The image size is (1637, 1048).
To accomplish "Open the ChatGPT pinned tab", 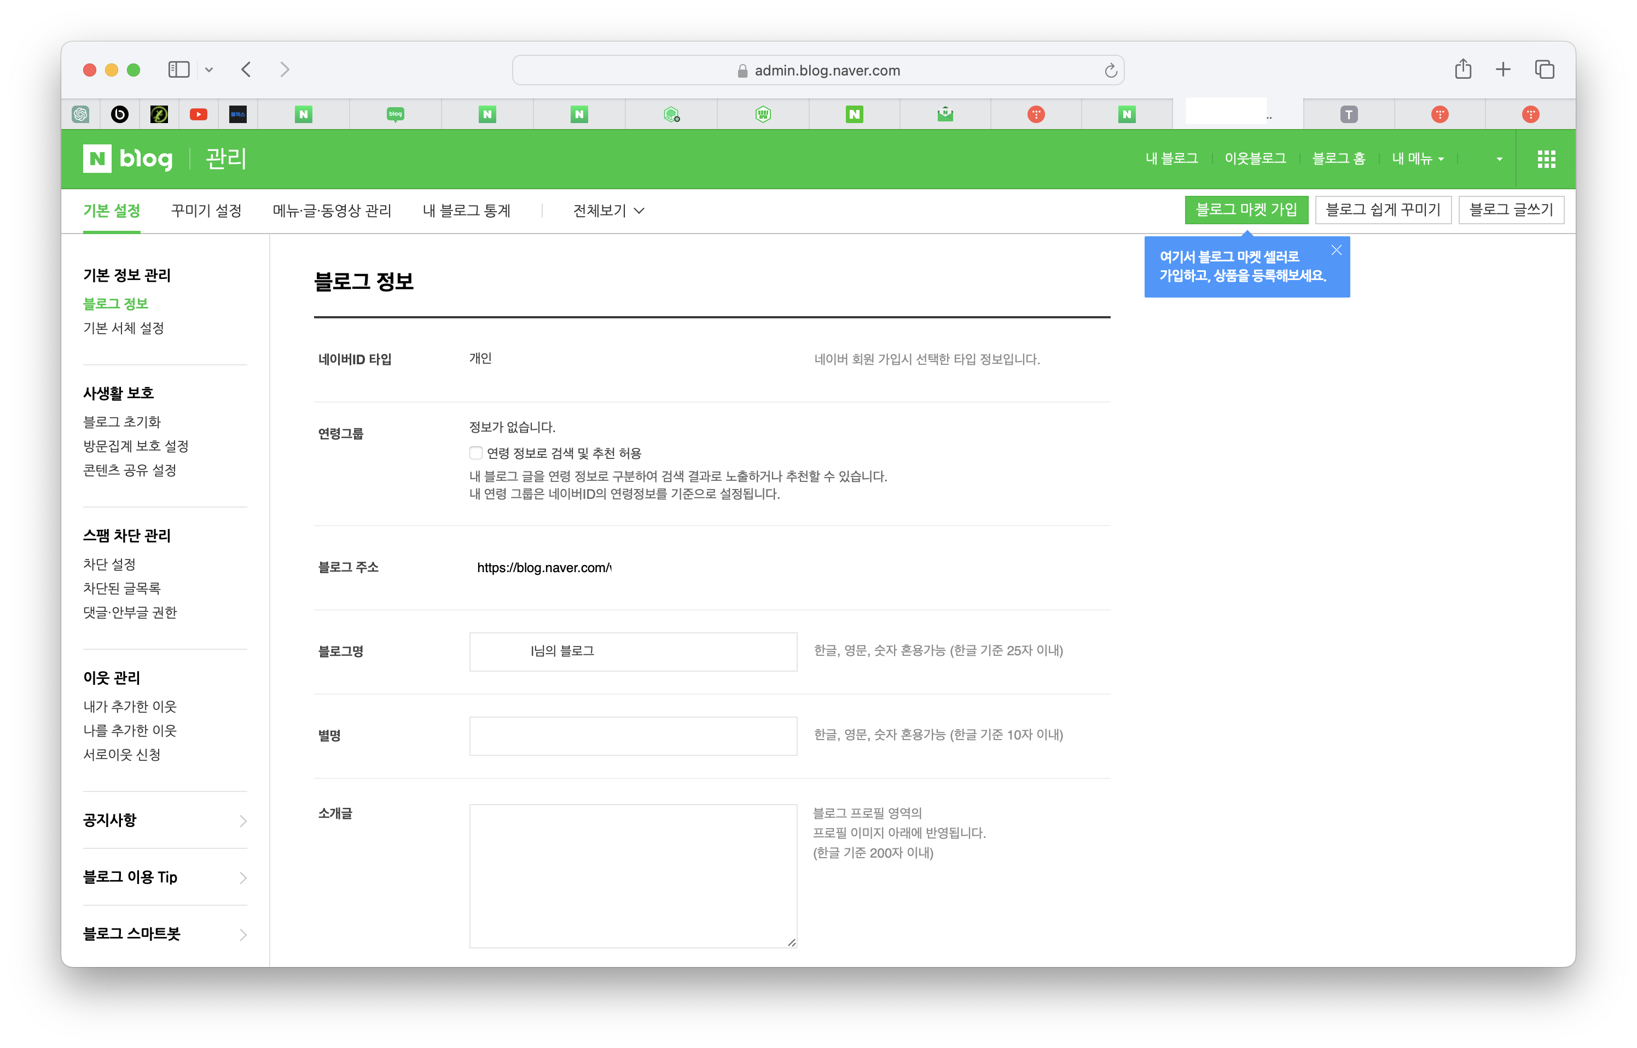I will pyautogui.click(x=80, y=114).
